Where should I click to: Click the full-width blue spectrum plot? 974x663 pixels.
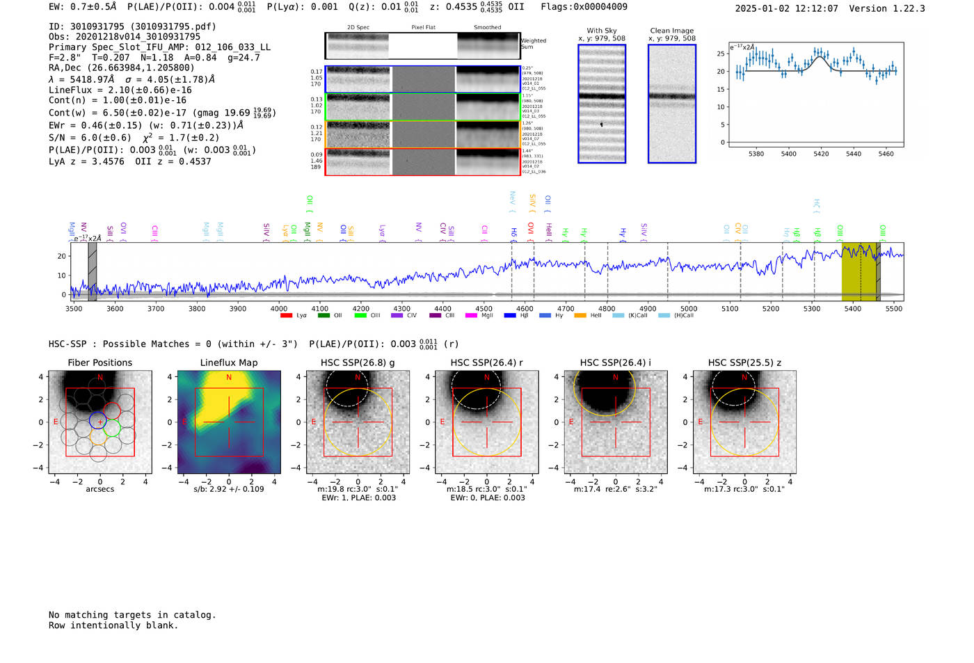click(488, 271)
